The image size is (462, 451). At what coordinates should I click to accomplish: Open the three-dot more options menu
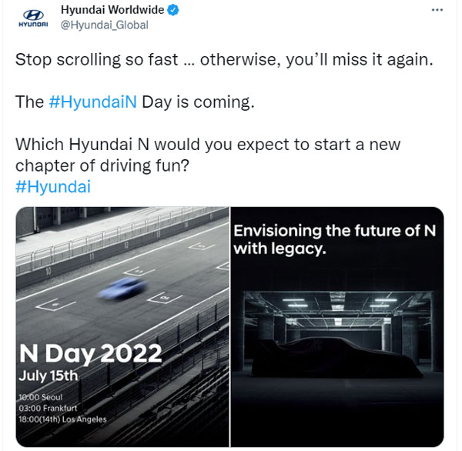pos(437,10)
